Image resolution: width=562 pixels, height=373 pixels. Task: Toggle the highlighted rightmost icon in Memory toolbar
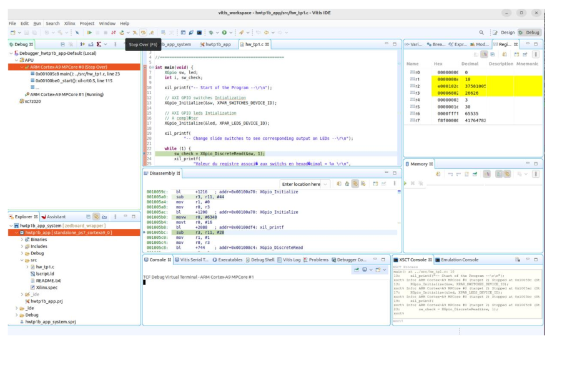tap(507, 174)
